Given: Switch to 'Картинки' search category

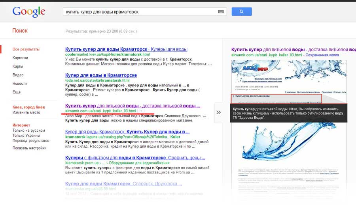Looking at the screenshot, I should [20, 58].
